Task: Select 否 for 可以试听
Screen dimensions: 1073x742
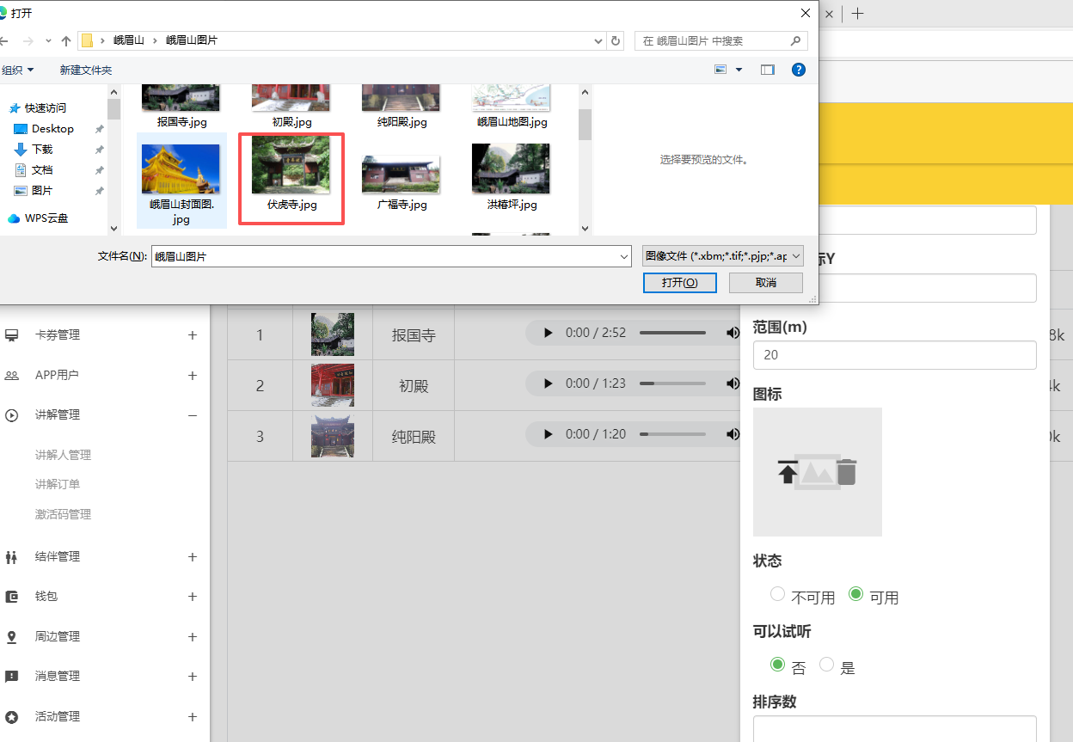Action: click(777, 664)
